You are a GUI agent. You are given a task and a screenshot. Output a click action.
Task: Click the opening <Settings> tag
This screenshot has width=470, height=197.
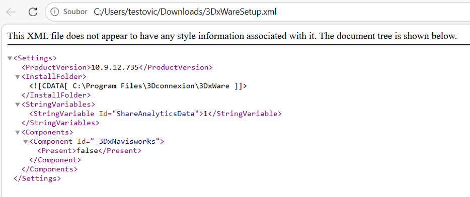pyautogui.click(x=35, y=58)
